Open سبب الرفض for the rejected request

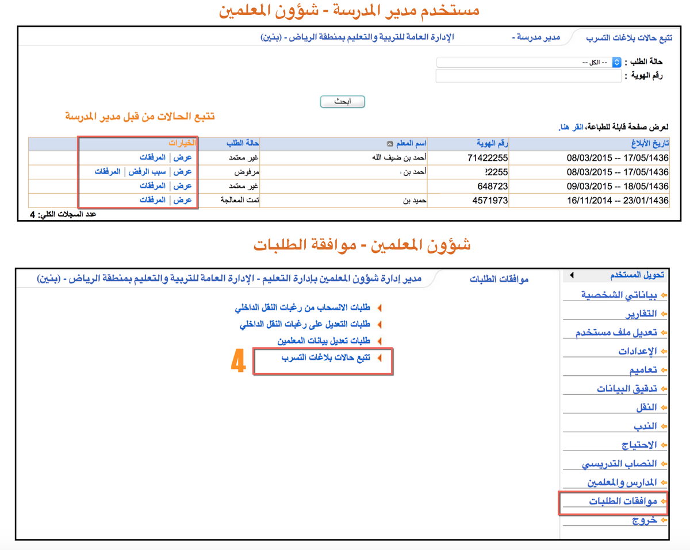click(147, 172)
